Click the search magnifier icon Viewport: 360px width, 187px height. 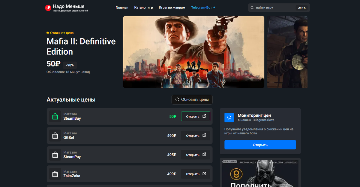tap(252, 8)
